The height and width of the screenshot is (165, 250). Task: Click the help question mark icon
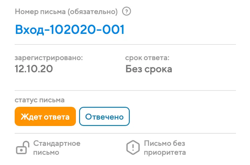pos(127,12)
